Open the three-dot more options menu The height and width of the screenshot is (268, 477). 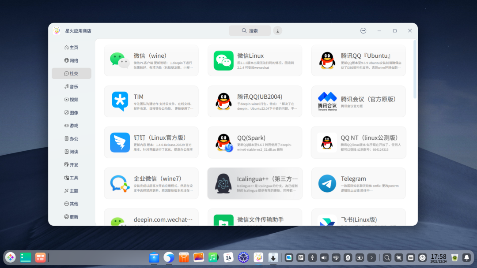[x=363, y=30]
